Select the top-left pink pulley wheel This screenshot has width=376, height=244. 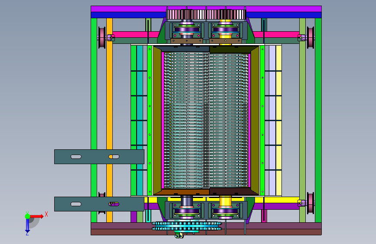[102, 38]
